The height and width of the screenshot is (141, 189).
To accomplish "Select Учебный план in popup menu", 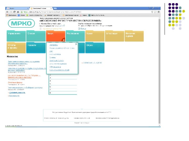I will pos(55,54).
